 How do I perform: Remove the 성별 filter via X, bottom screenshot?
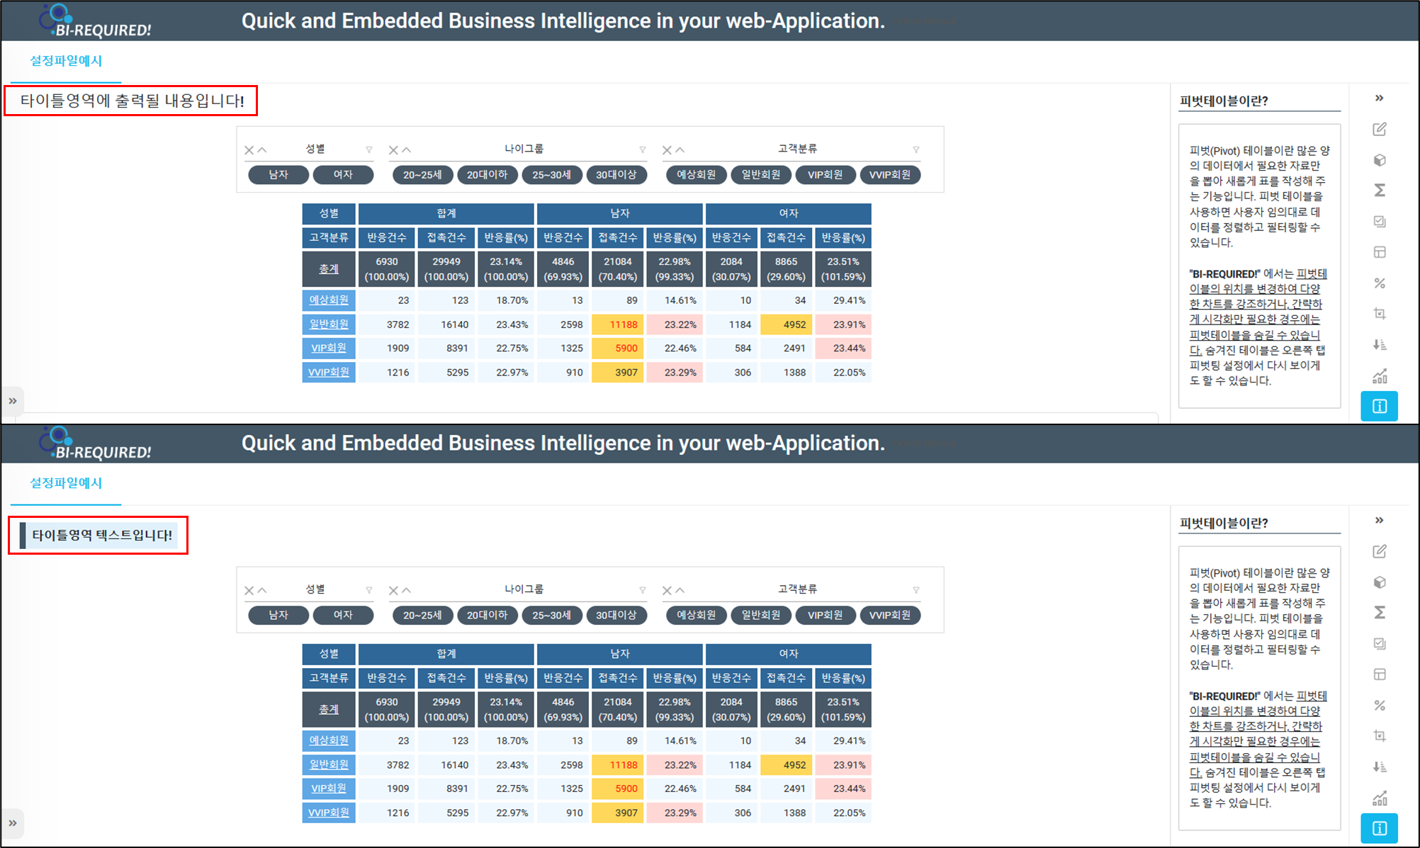249,591
